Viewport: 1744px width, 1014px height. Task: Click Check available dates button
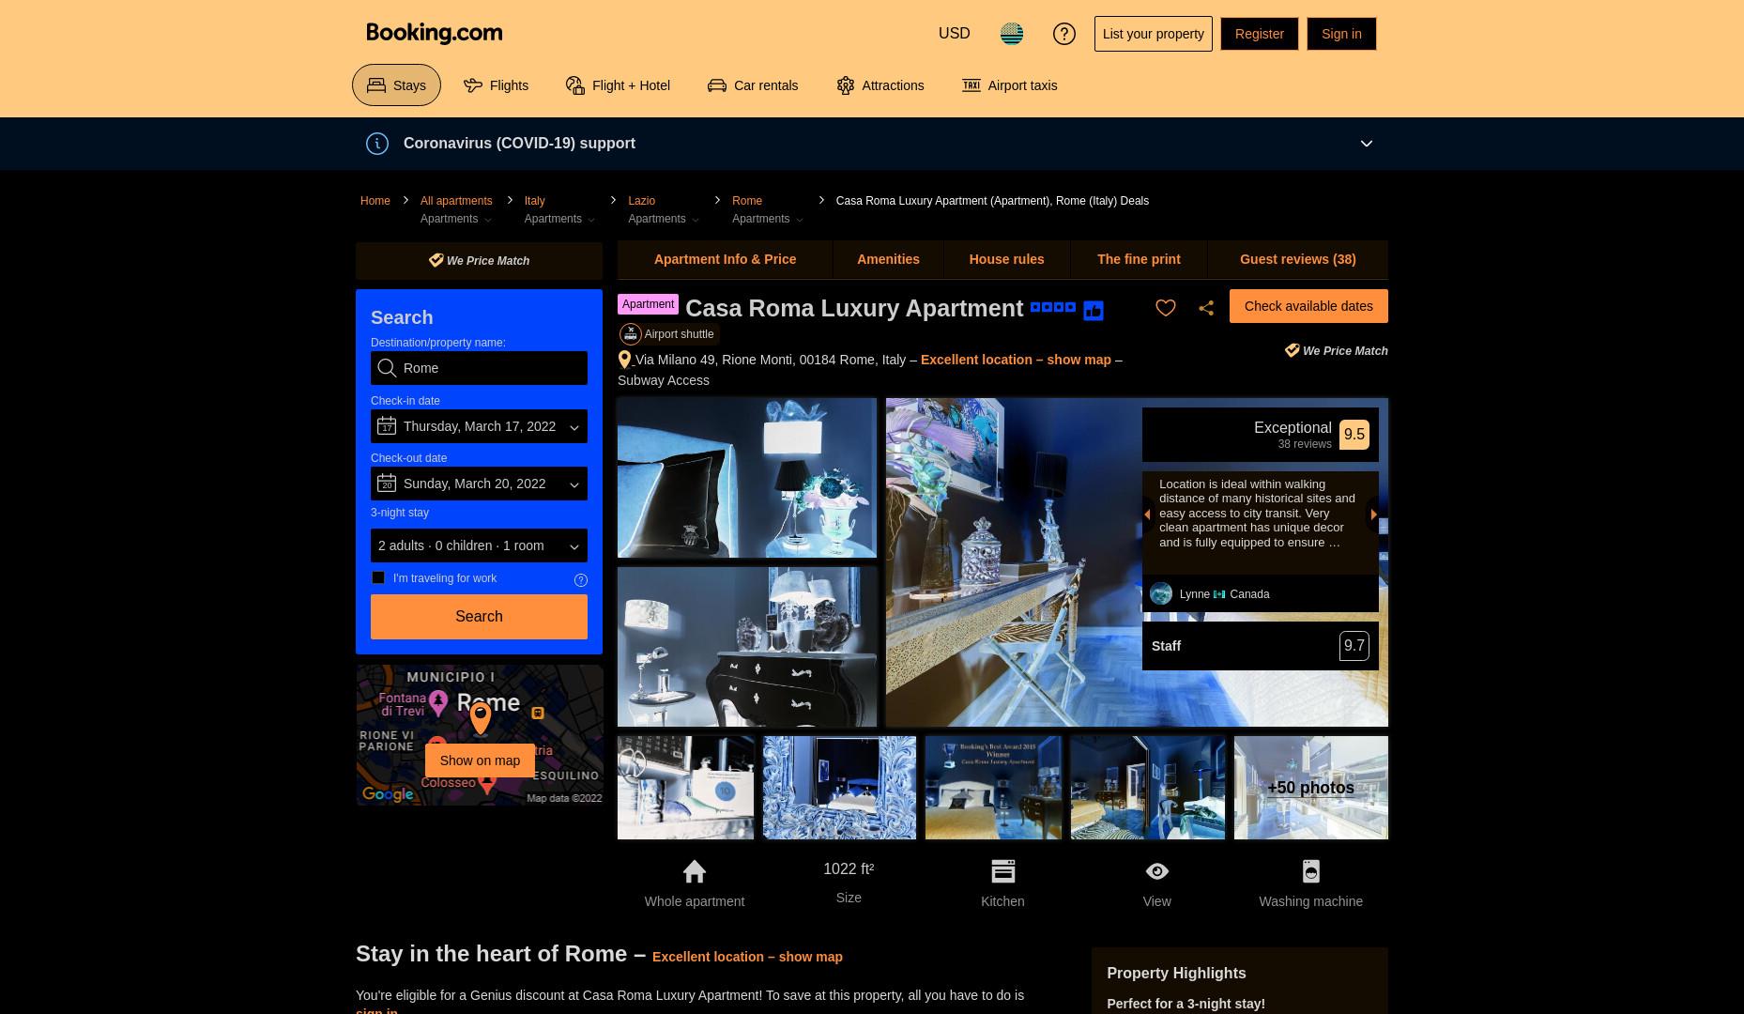(x=1308, y=306)
